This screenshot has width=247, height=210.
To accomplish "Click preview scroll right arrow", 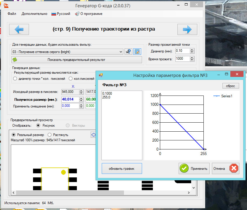I will 189,193.
